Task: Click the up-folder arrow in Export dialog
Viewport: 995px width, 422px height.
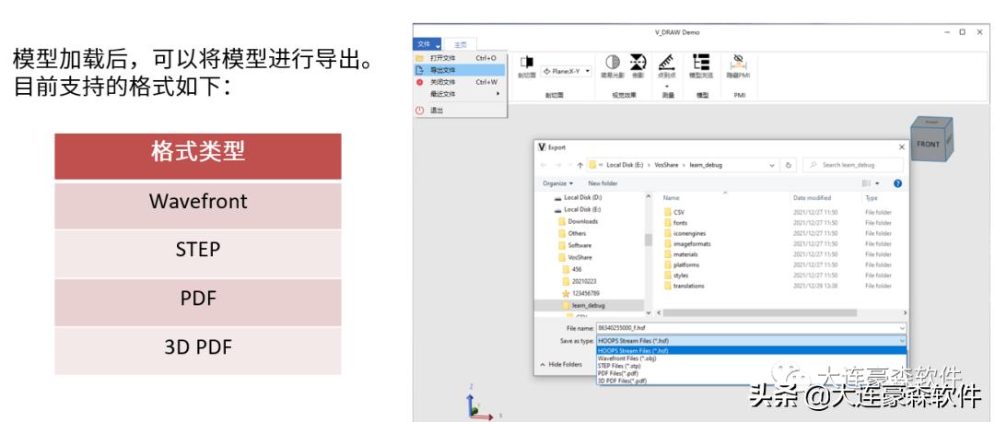Action: pos(580,165)
